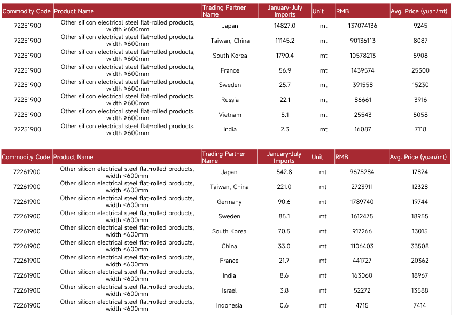Image resolution: width=452 pixels, height=315 pixels.
Task: Select the RMB value 1106403 for China
Action: 362,246
